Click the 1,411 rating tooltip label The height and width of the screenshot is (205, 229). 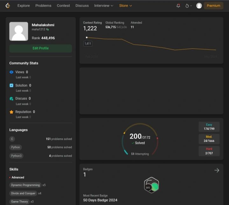(x=88, y=44)
